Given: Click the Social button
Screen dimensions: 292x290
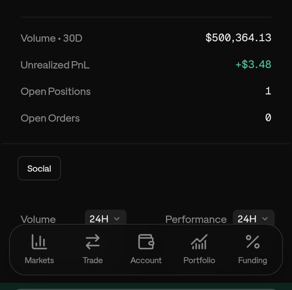Looking at the screenshot, I should point(39,168).
